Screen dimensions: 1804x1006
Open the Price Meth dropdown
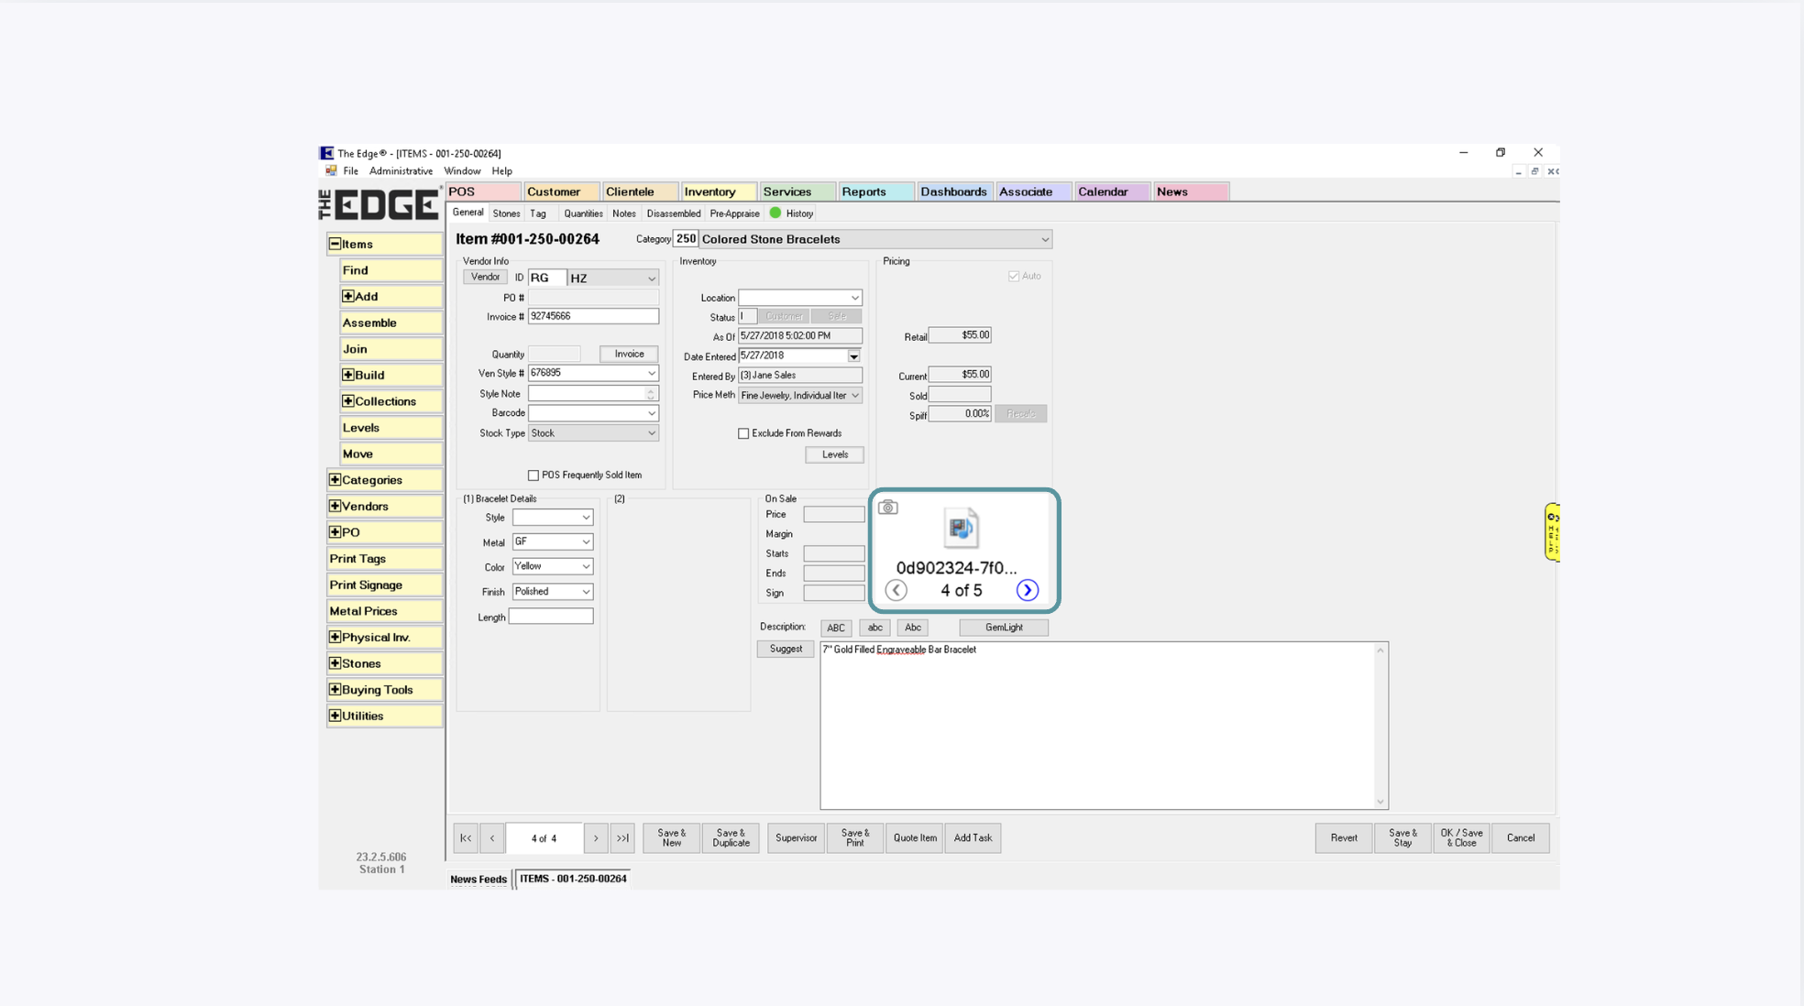[x=854, y=395]
